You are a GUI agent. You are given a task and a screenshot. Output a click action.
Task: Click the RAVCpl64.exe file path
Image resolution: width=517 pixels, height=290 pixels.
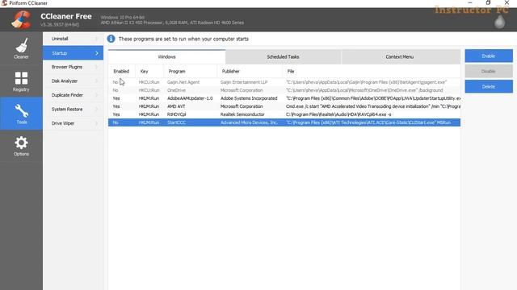pyautogui.click(x=338, y=114)
